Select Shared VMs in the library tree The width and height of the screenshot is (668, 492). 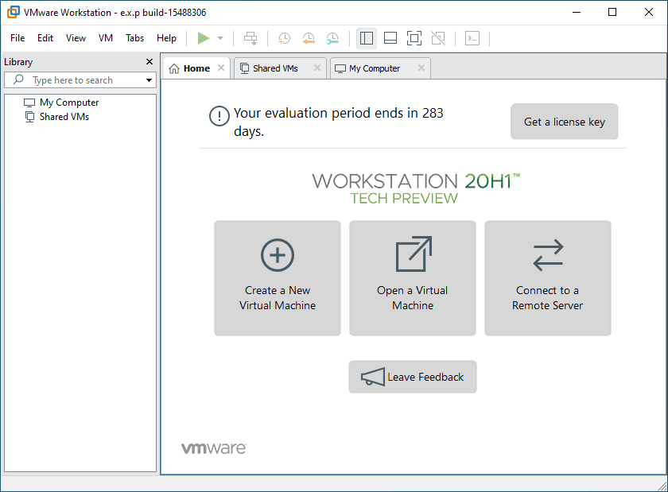64,117
